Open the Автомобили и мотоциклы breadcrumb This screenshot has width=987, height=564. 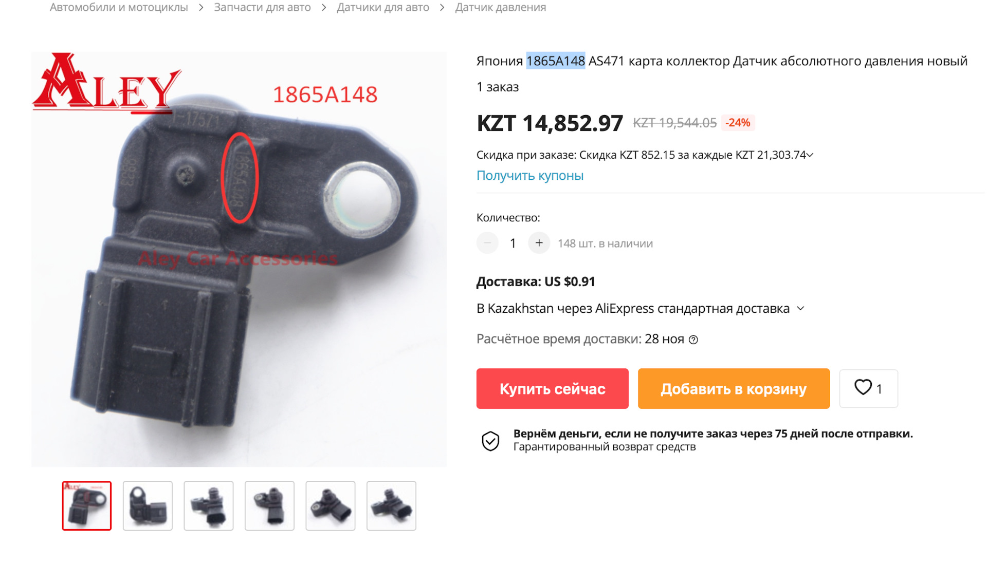click(x=119, y=7)
